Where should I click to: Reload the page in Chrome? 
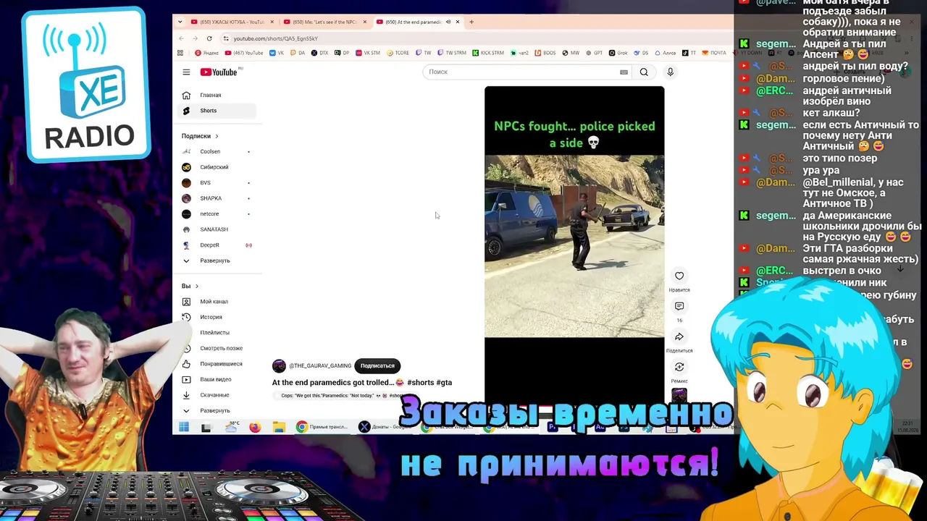pos(209,38)
